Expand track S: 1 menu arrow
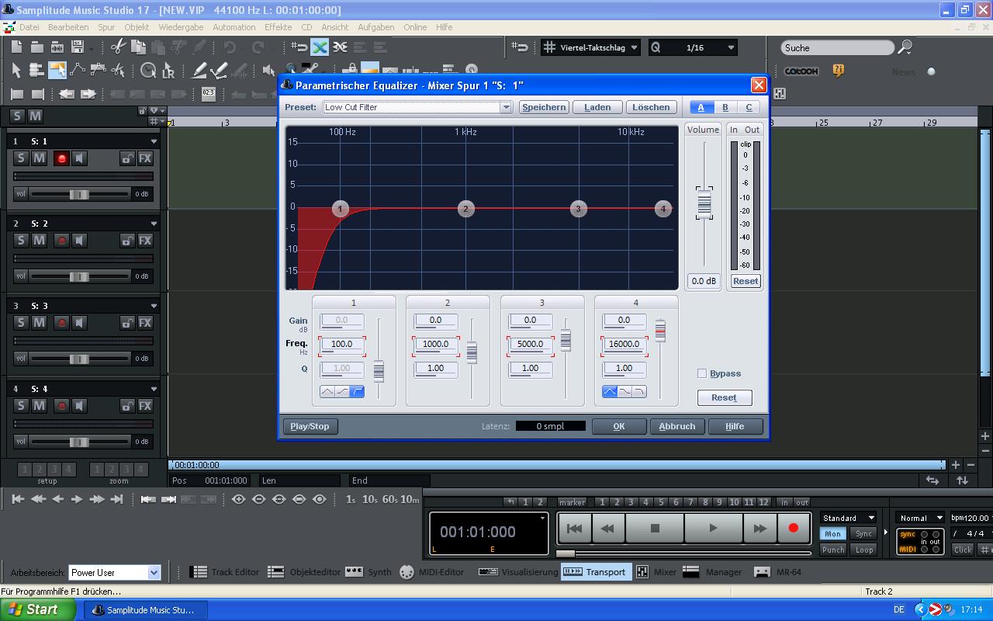 (x=154, y=141)
